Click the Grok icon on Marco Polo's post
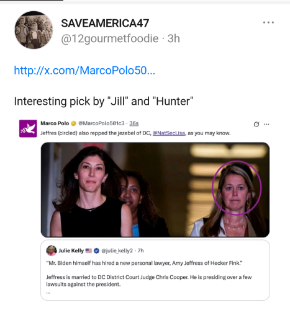290x310 pixels. click(x=256, y=124)
